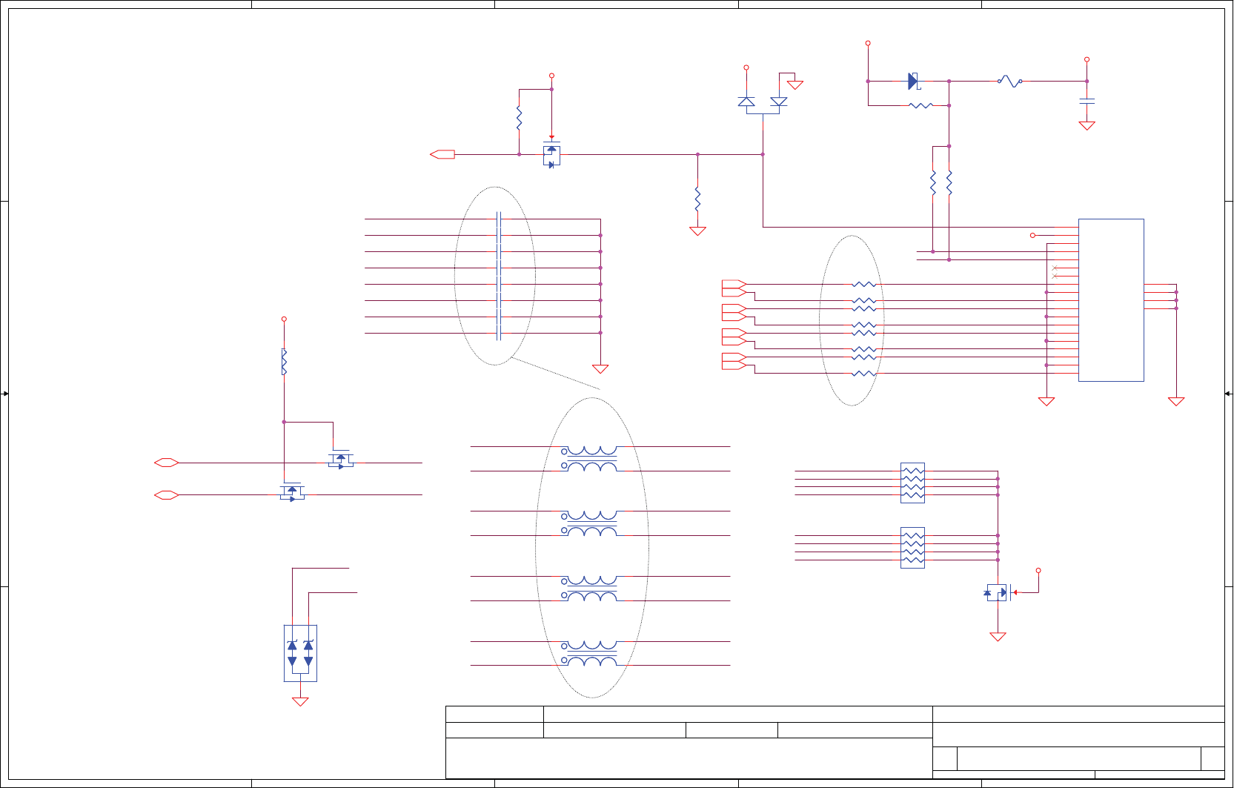This screenshot has height=788, width=1234.
Task: Select the upper four-resistor array package
Action: 913,483
